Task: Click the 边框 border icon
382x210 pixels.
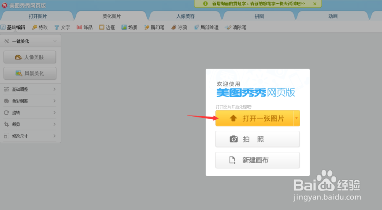Action: 102,27
